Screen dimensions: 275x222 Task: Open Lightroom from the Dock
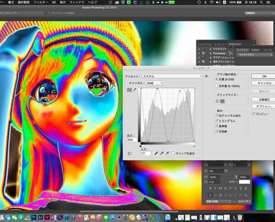point(40,217)
